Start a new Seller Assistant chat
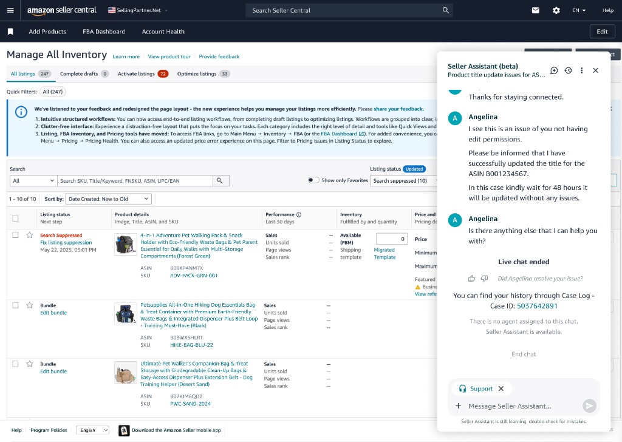The image size is (622, 442). click(x=553, y=70)
